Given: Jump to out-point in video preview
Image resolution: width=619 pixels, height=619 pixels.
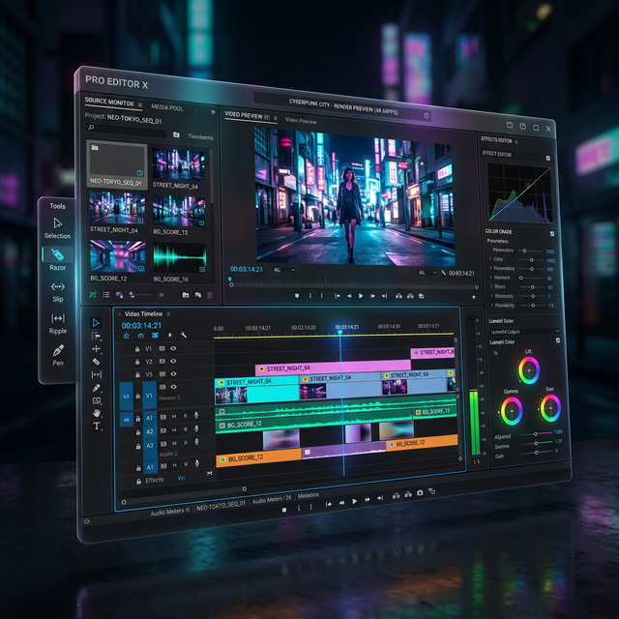Looking at the screenshot, I should pyautogui.click(x=384, y=296).
